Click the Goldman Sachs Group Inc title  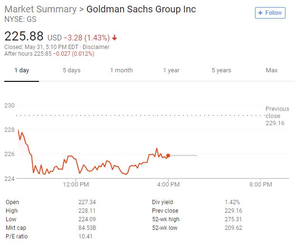(141, 10)
